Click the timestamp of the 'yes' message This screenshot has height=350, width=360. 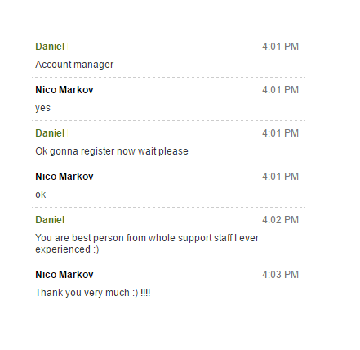pos(280,90)
